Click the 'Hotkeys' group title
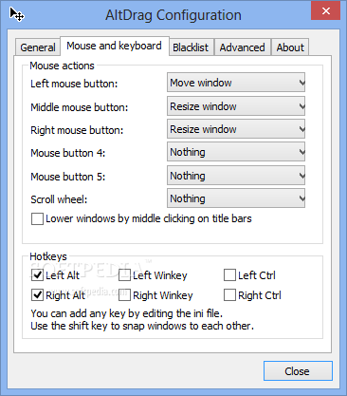 [x=48, y=256]
